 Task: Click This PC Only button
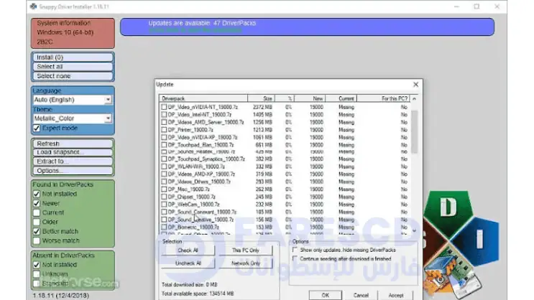(x=246, y=250)
